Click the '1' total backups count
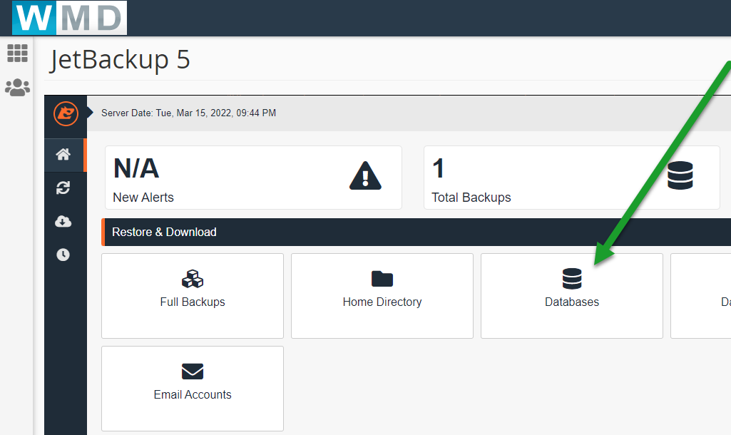Screen dimensions: 731x435 [x=438, y=168]
